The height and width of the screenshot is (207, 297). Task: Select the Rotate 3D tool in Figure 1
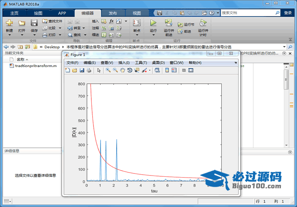coord(130,70)
